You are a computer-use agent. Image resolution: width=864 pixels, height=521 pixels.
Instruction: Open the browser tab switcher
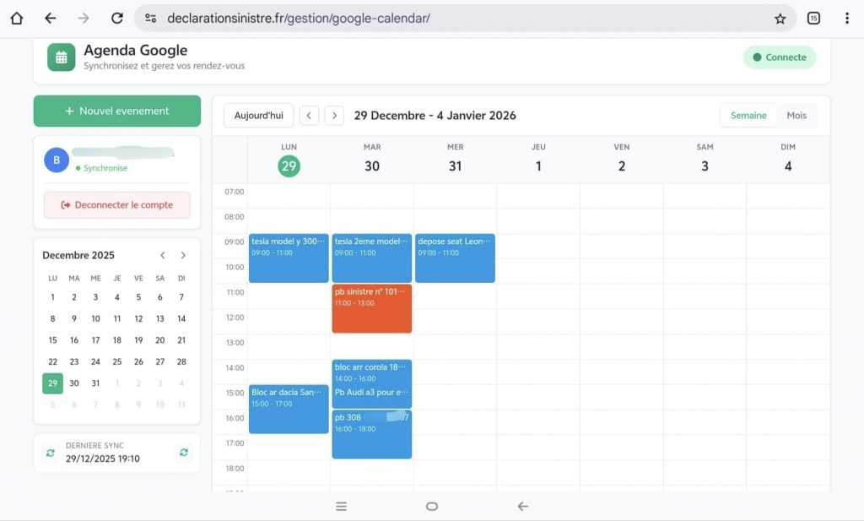[x=813, y=19]
